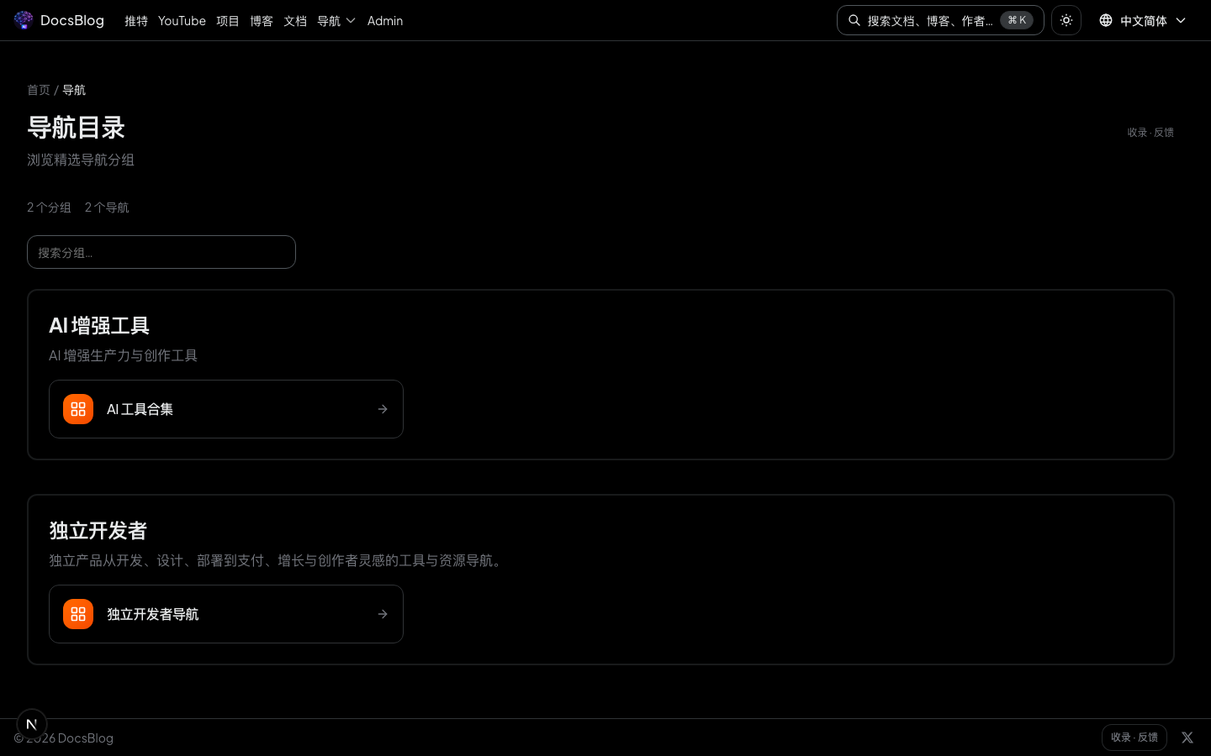
Task: Click the 收录 · 反馈 footer button
Action: click(x=1134, y=738)
